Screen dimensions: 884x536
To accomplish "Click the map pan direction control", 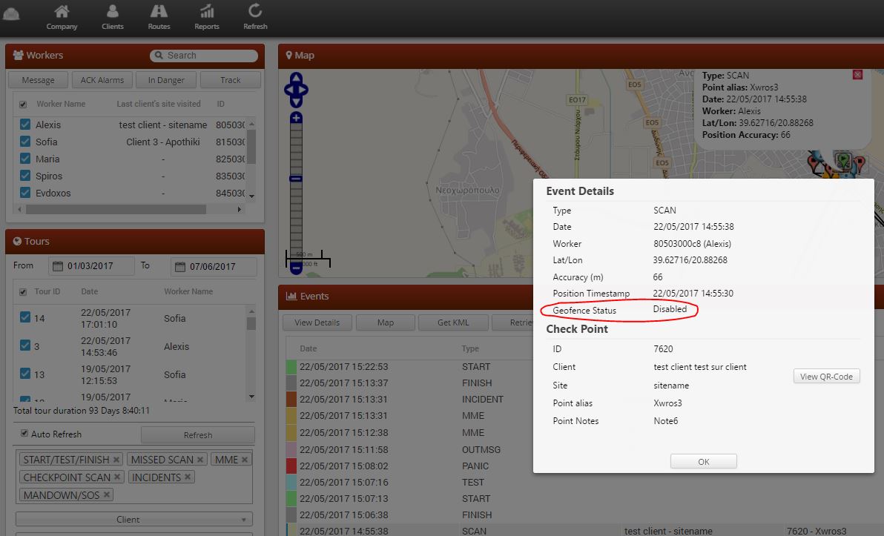I will [296, 90].
